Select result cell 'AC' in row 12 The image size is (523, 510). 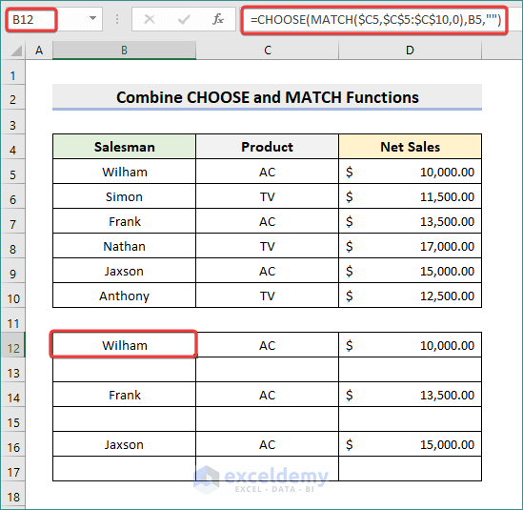[x=267, y=345]
